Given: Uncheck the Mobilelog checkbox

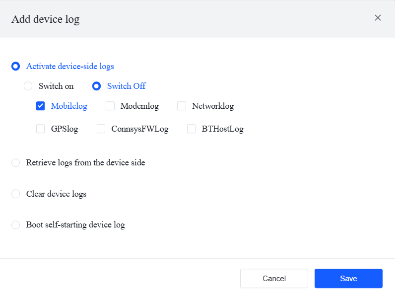Looking at the screenshot, I should 41,106.
